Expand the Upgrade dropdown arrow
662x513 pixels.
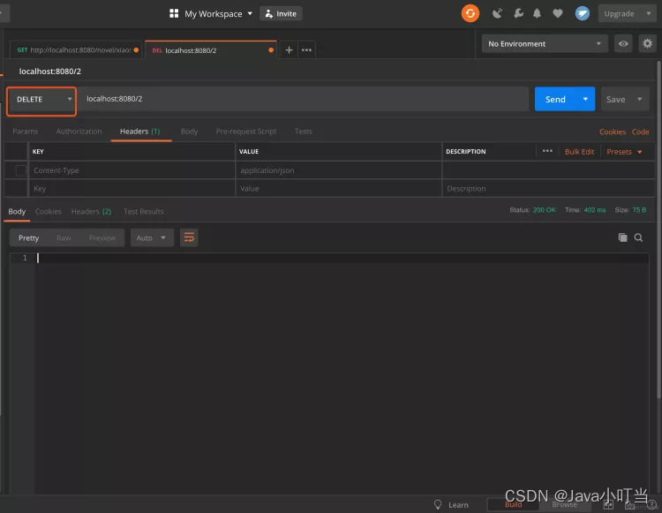(649, 13)
